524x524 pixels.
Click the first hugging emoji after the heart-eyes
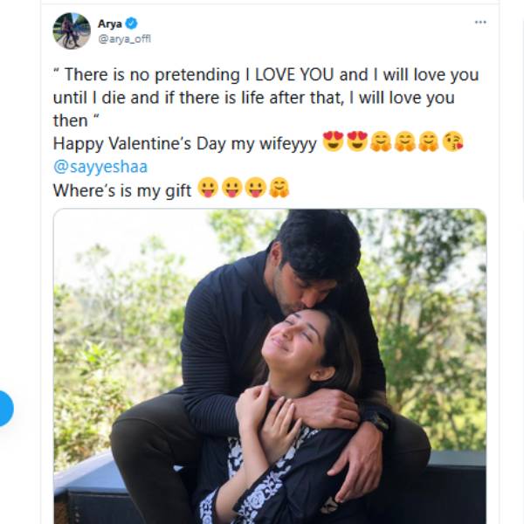(x=381, y=142)
